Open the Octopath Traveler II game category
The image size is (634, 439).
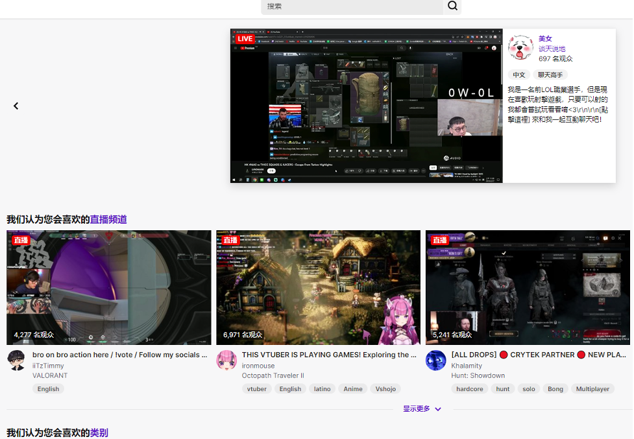[x=273, y=375]
